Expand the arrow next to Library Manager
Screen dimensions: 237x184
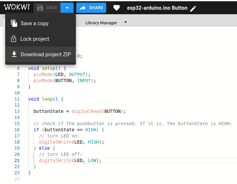coord(126,22)
